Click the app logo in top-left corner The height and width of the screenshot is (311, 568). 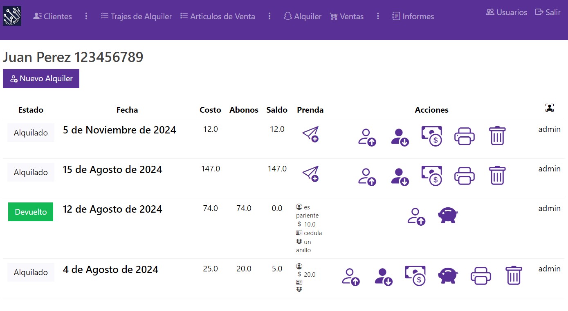(x=12, y=16)
